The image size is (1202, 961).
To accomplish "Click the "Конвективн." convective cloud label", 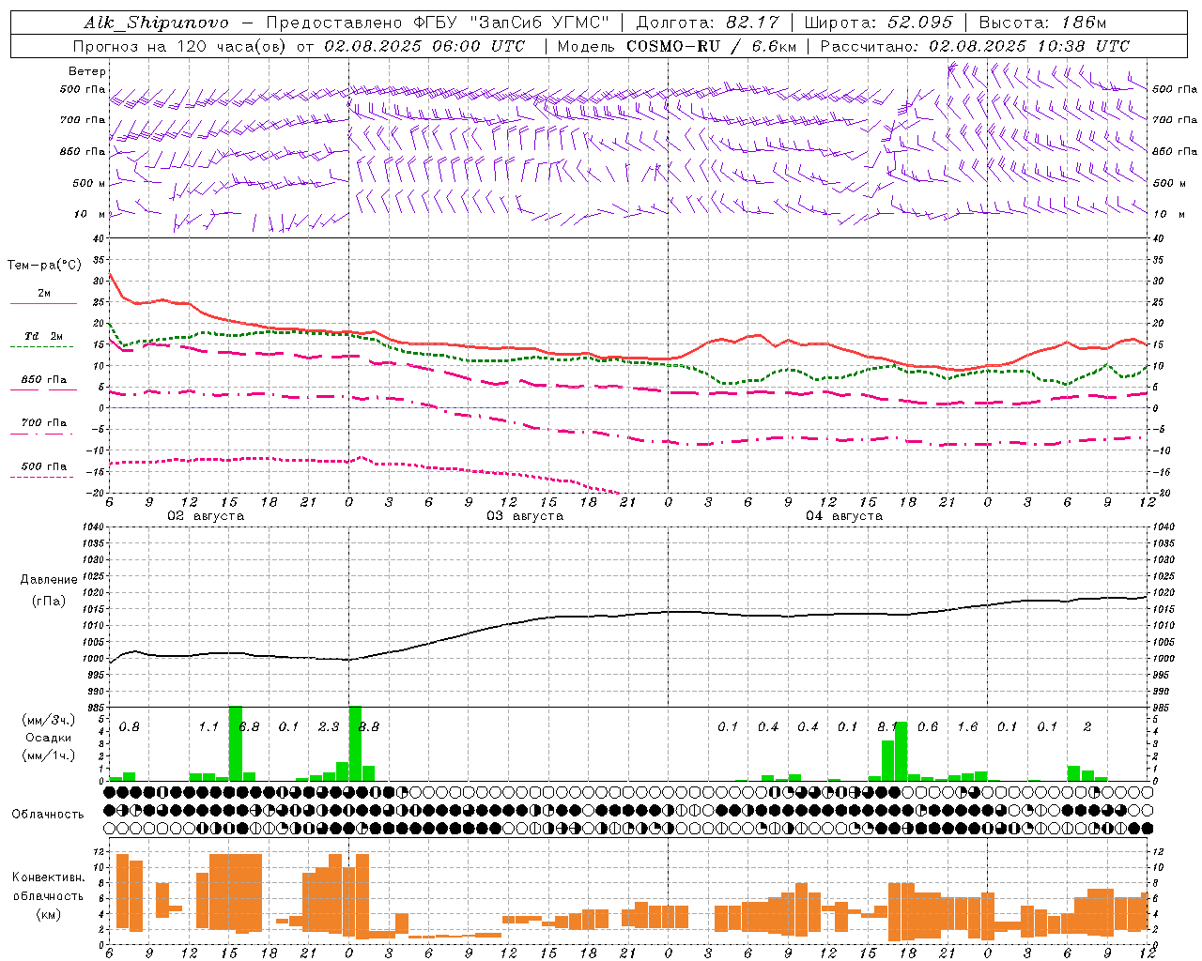I will pyautogui.click(x=48, y=877).
